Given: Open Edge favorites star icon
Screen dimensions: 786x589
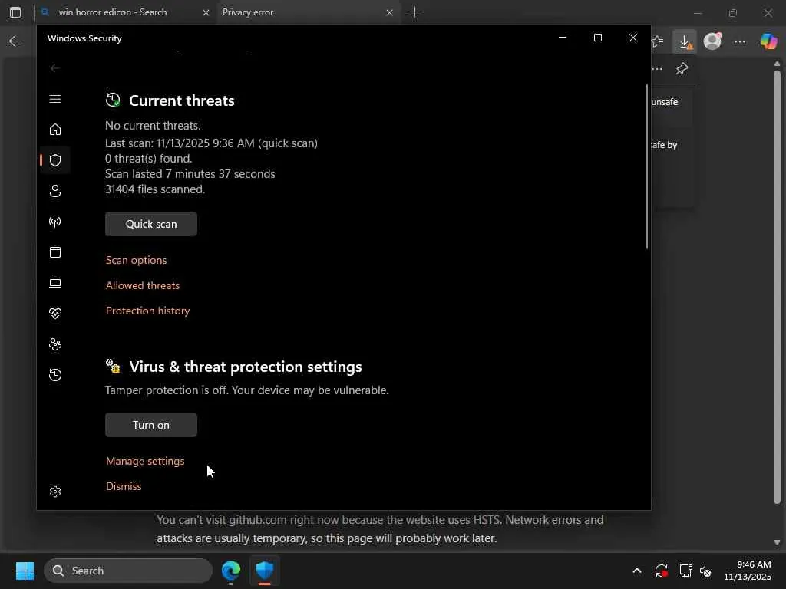Looking at the screenshot, I should click(x=658, y=41).
